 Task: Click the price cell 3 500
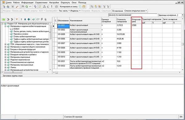click(136, 26)
